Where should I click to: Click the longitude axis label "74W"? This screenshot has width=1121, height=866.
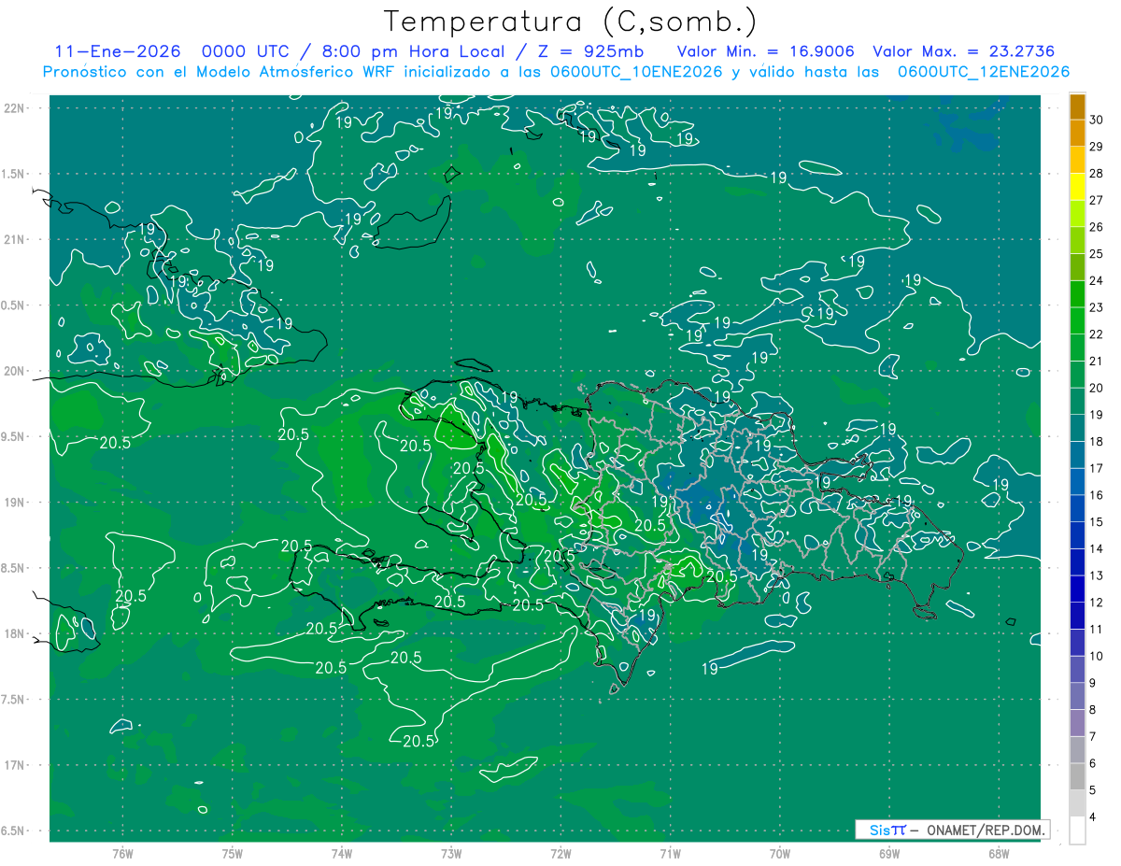click(x=341, y=854)
